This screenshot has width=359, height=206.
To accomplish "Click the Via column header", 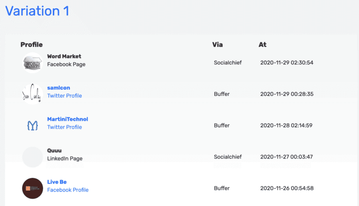I will (x=217, y=44).
